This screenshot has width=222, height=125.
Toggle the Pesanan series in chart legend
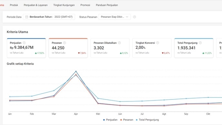click(x=127, y=120)
